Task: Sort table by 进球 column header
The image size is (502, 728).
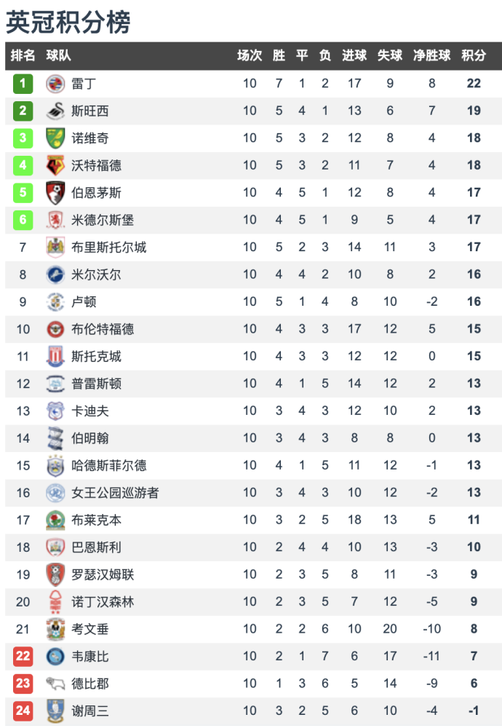Action: pos(354,56)
